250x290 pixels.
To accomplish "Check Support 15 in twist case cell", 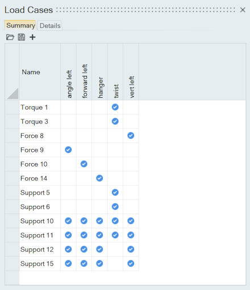I will [115, 263].
